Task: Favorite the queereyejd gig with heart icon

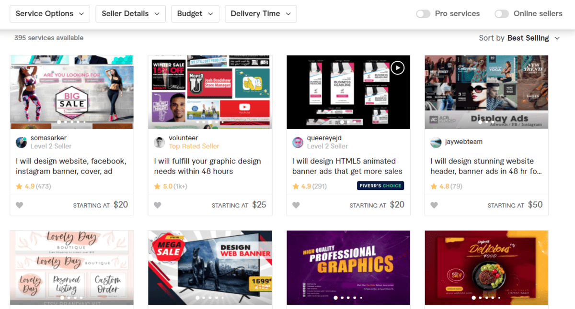Action: click(296, 205)
